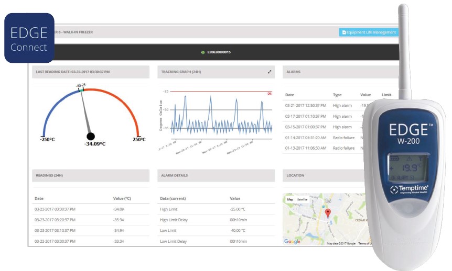The image size is (452, 271).
Task: Click the Location panel header
Action: tap(324, 175)
